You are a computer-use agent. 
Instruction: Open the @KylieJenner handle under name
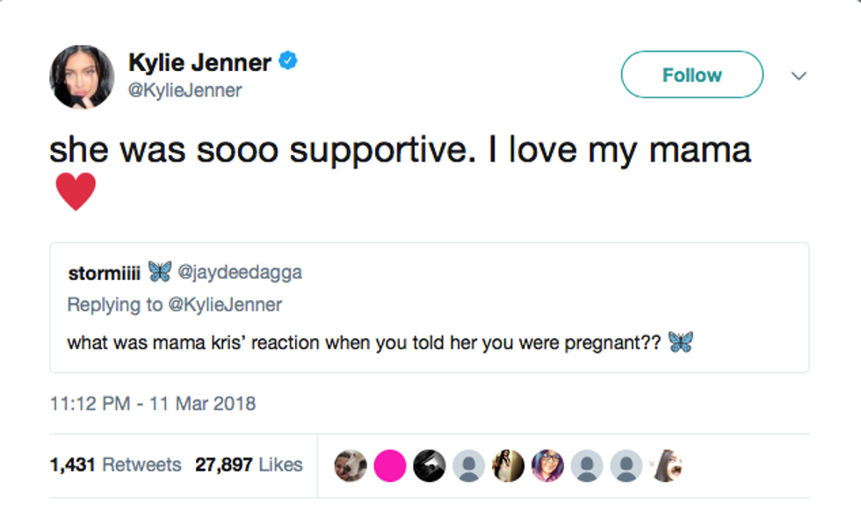[x=184, y=90]
